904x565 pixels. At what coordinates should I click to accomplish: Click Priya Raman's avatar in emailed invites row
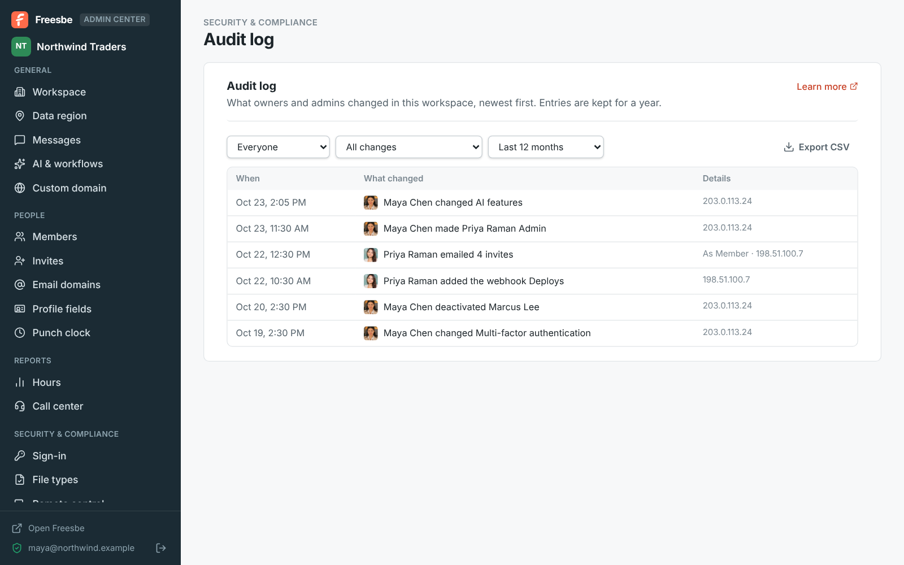pyautogui.click(x=371, y=255)
